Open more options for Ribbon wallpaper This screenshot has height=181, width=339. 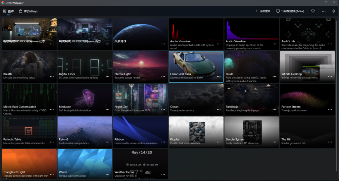point(163,142)
